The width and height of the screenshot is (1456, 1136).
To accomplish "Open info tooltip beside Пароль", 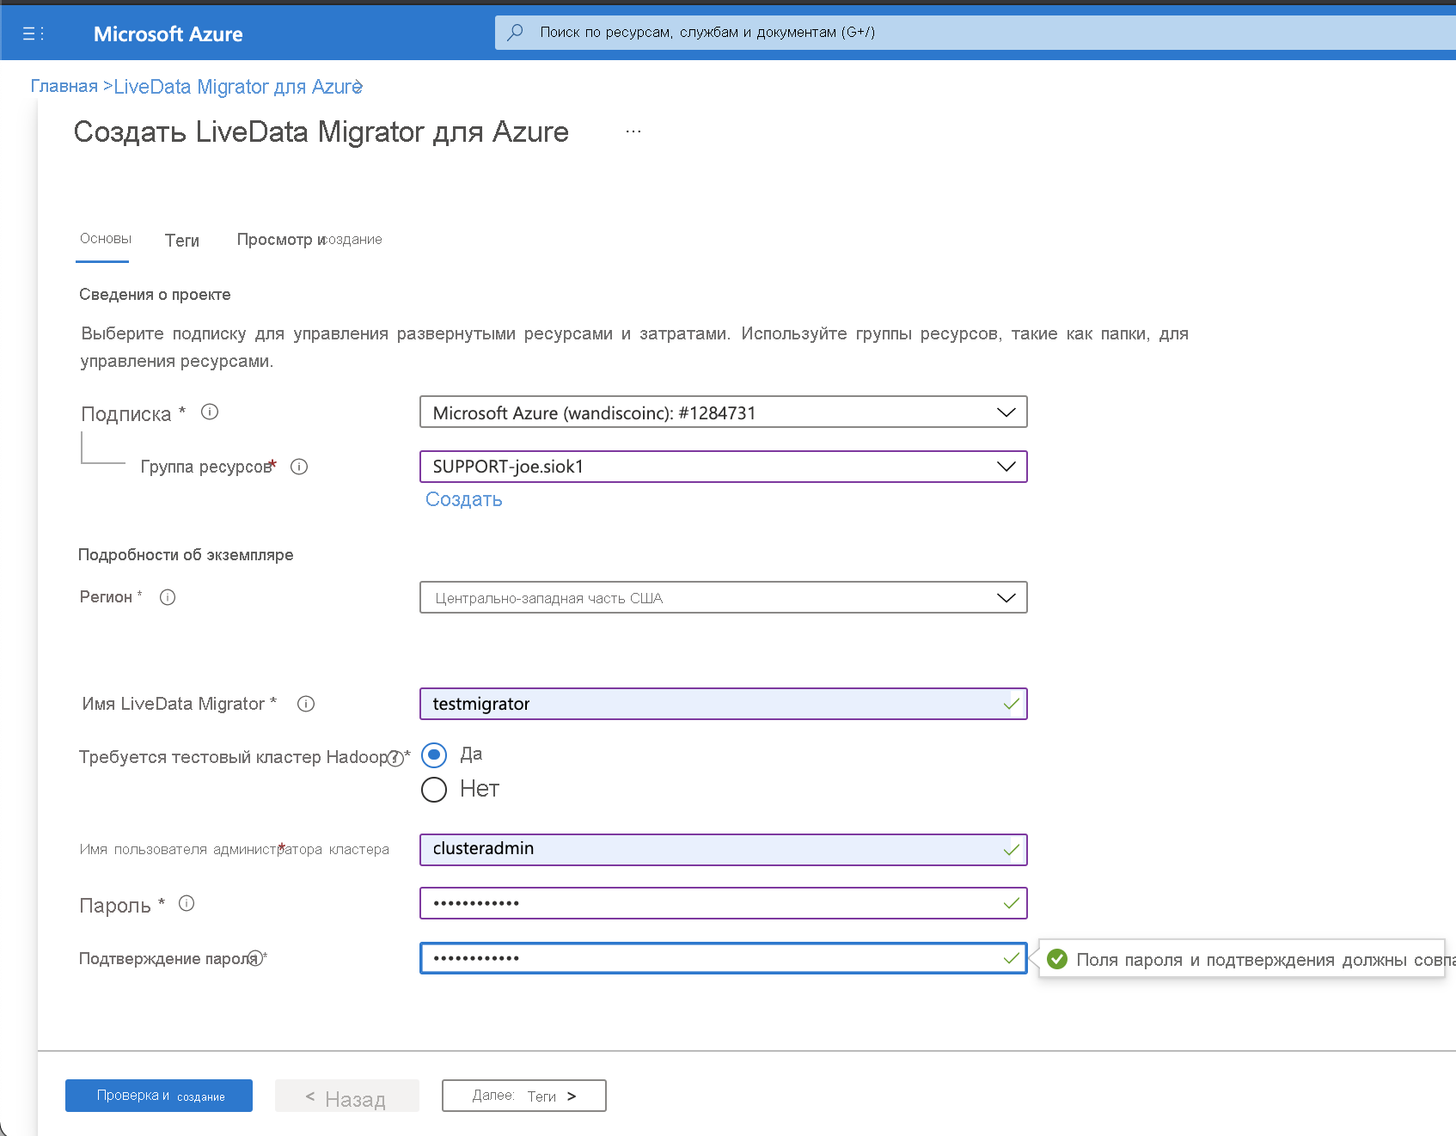I will coord(188,903).
